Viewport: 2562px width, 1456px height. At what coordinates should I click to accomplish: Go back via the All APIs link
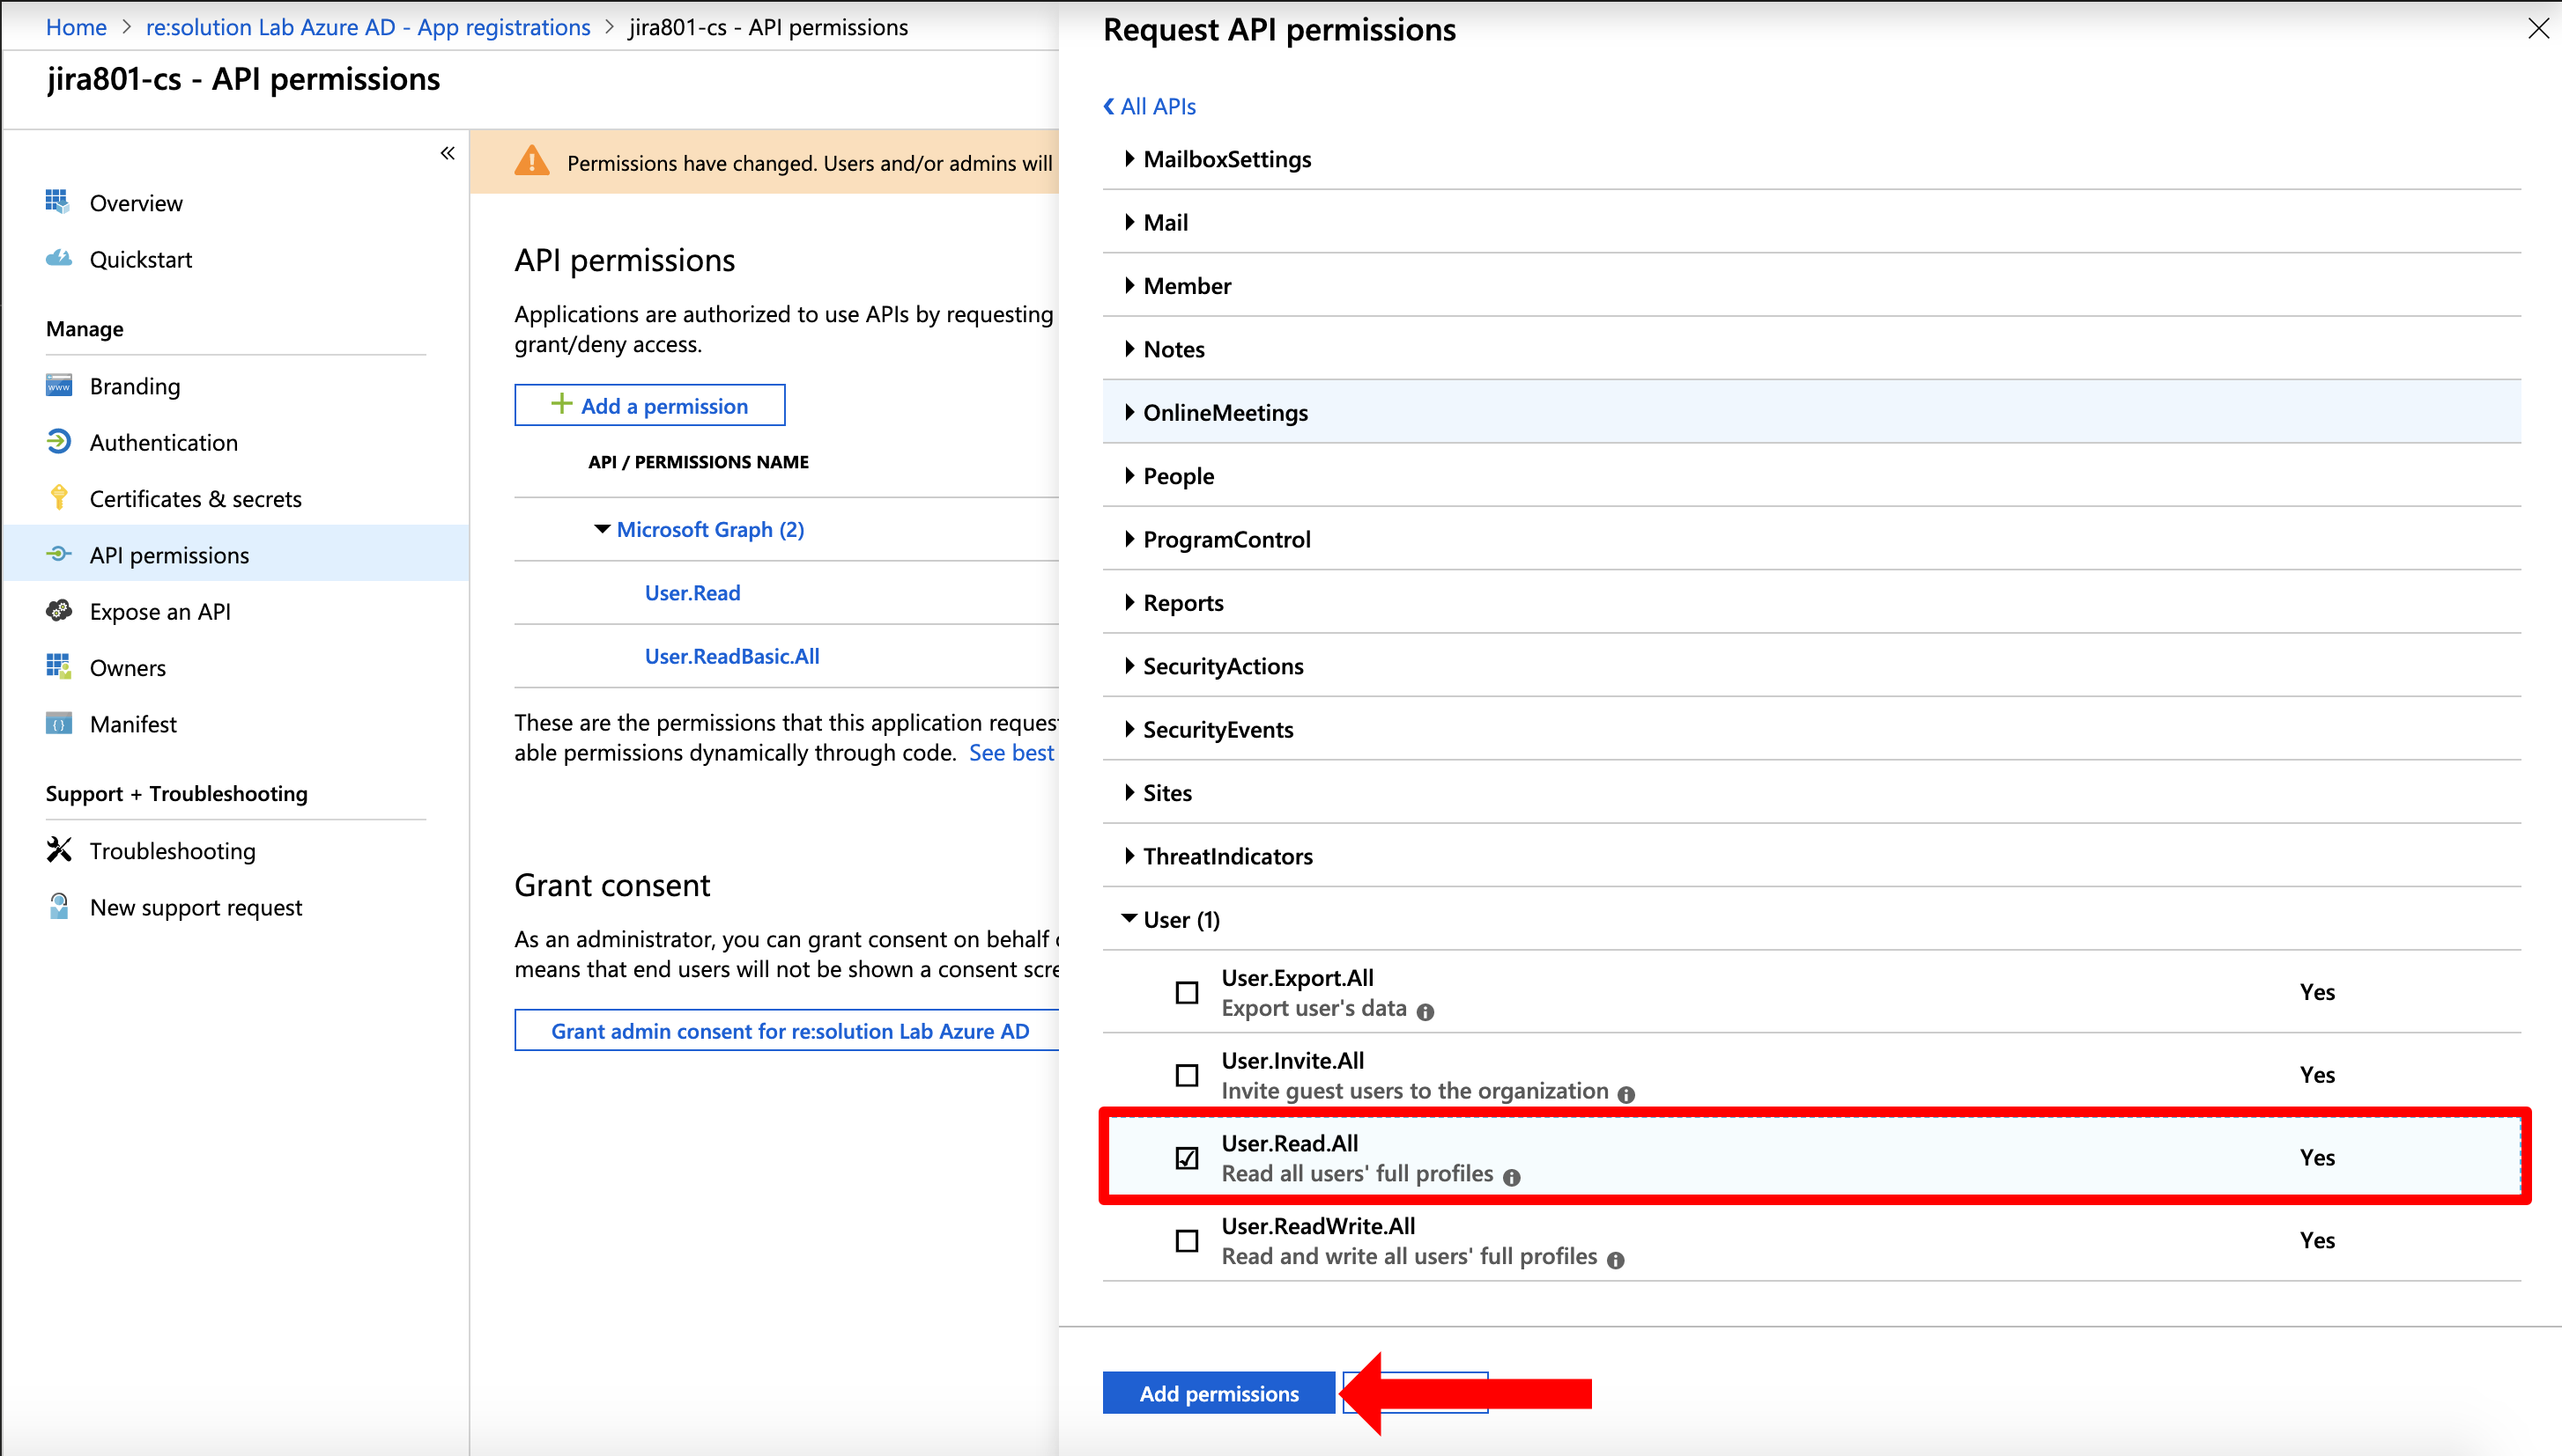(1149, 106)
